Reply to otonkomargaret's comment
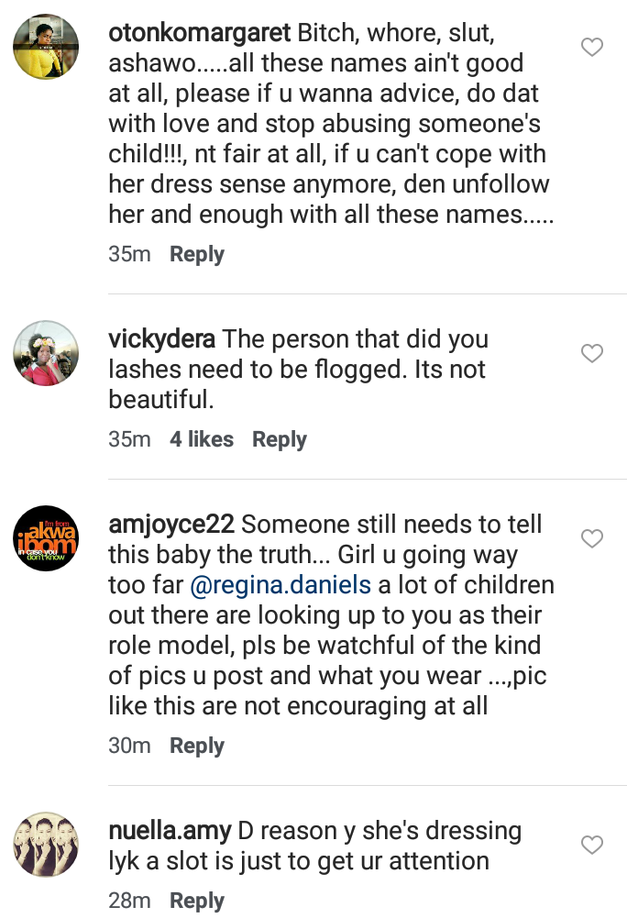The width and height of the screenshot is (627, 918). tap(197, 254)
